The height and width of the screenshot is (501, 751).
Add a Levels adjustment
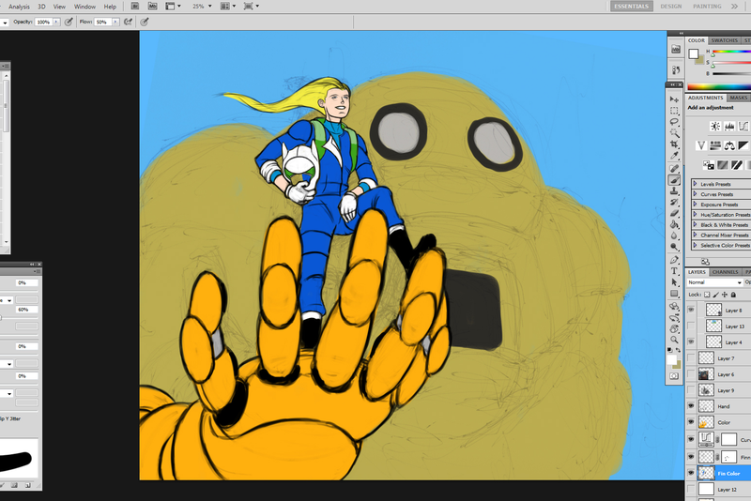[x=729, y=127]
